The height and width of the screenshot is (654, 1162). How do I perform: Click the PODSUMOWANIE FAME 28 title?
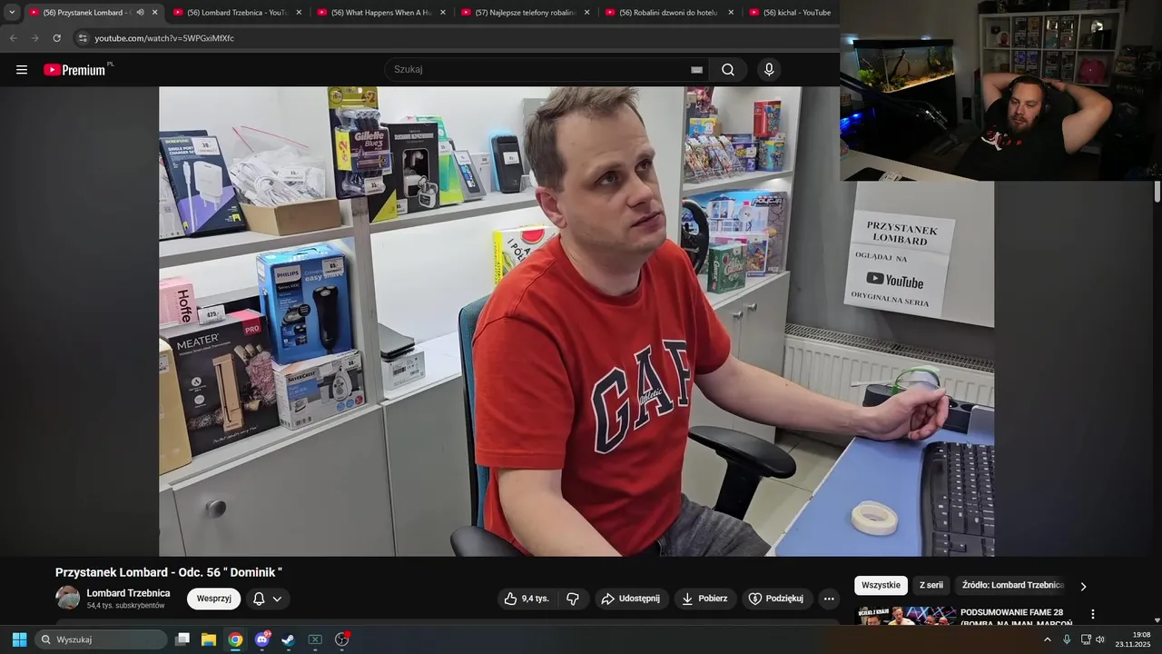[1017, 618]
